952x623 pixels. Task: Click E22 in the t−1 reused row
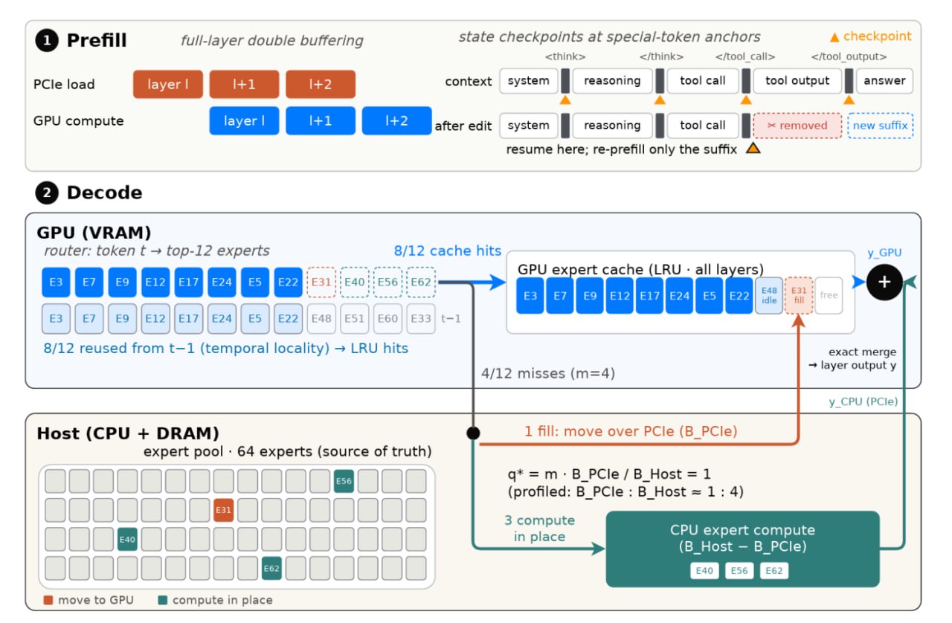(289, 318)
